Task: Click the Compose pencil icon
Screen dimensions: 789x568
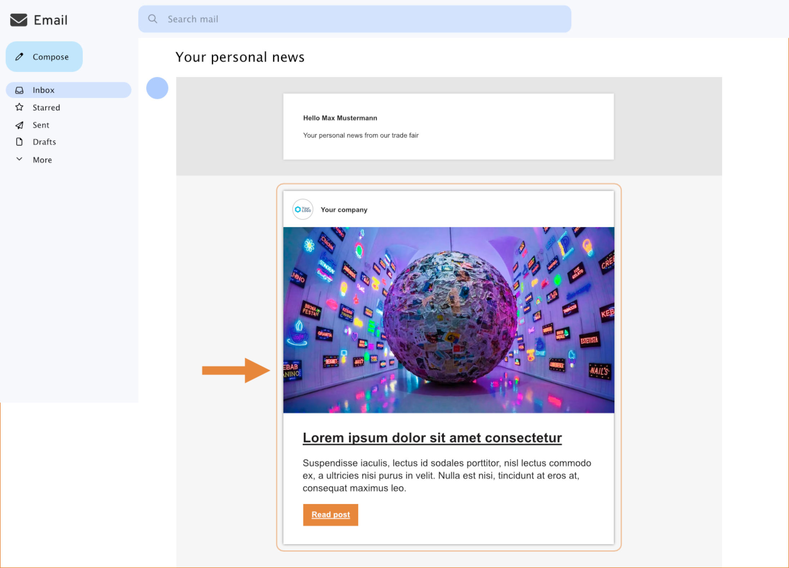Action: (19, 57)
